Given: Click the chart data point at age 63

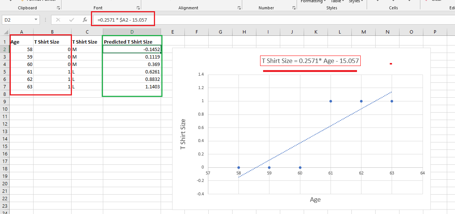Looking at the screenshot, I should [392, 101].
